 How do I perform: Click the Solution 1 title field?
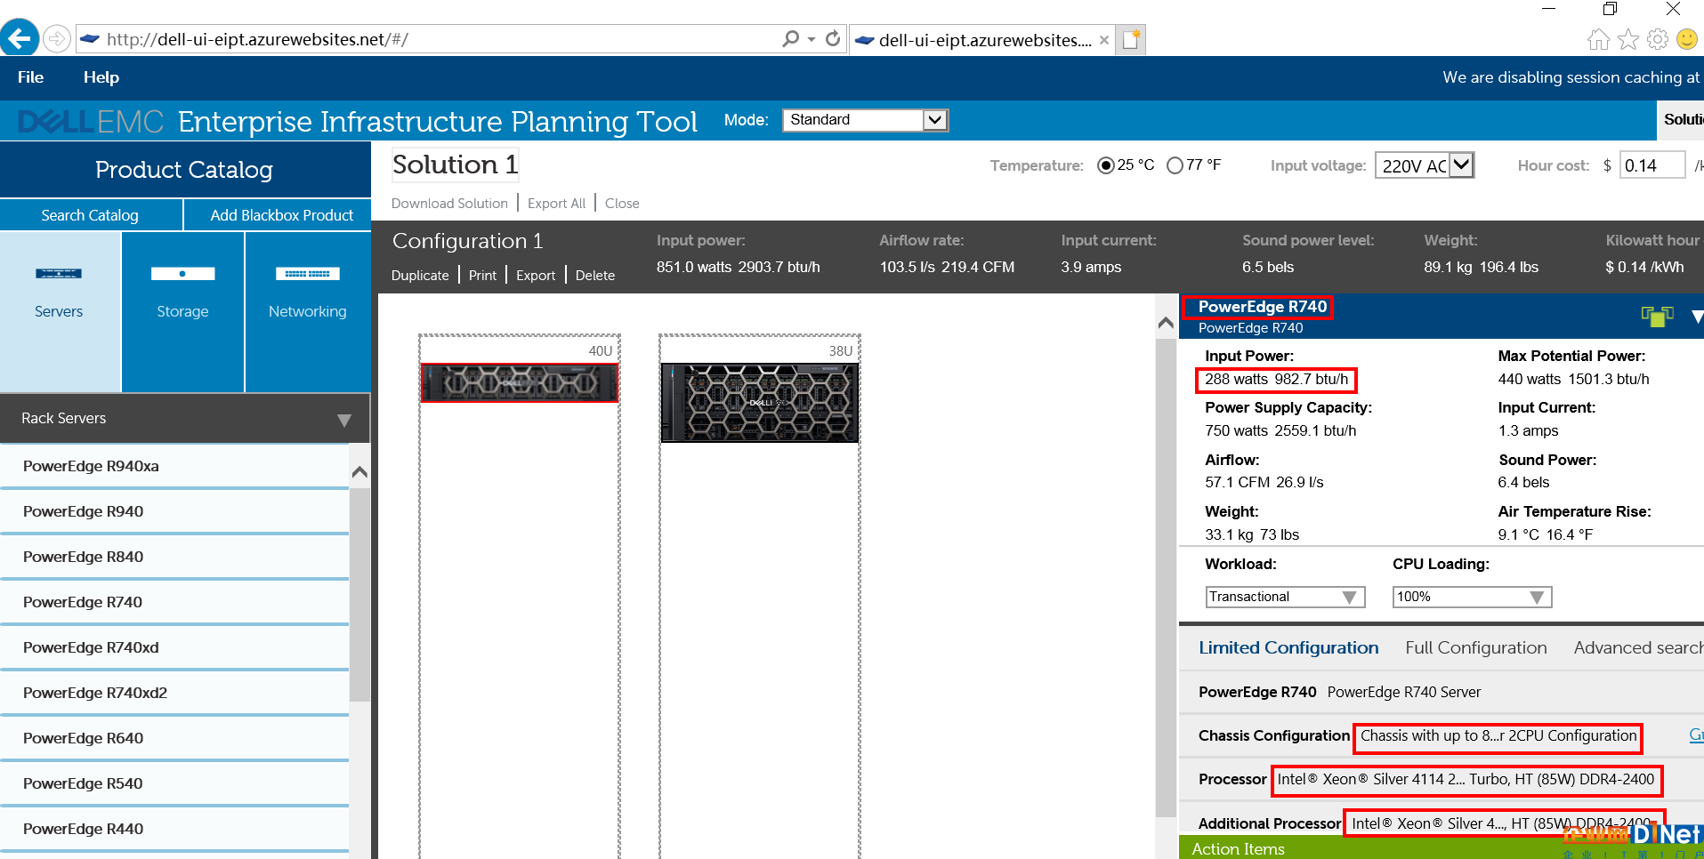click(455, 165)
